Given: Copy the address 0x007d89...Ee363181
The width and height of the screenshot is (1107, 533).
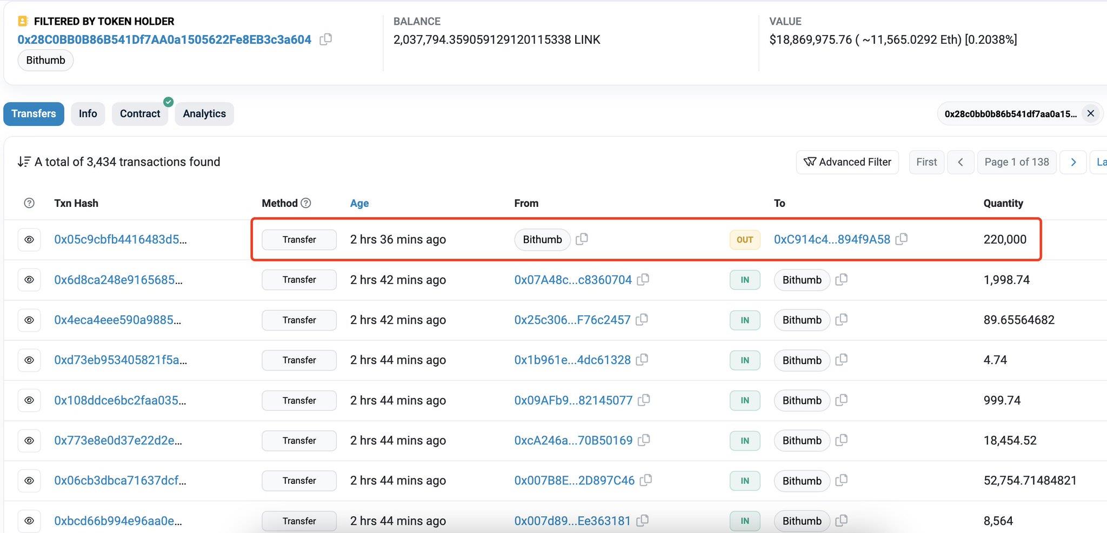Looking at the screenshot, I should point(642,520).
